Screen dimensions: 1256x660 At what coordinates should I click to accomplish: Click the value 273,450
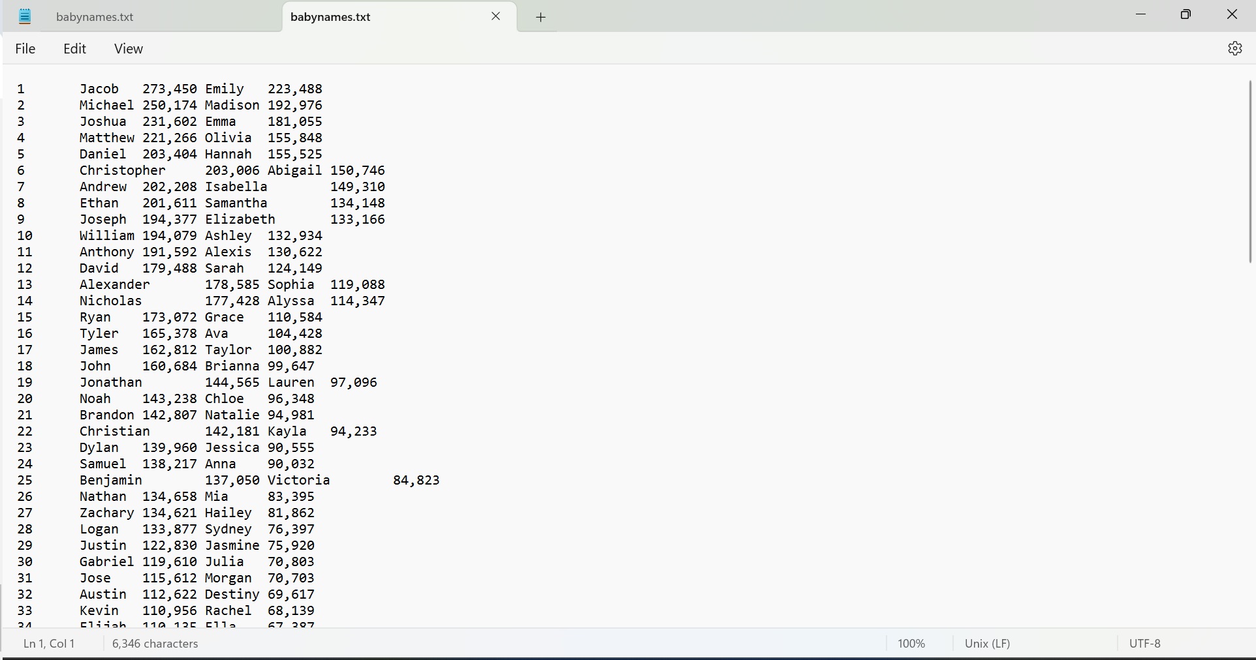pyautogui.click(x=170, y=89)
